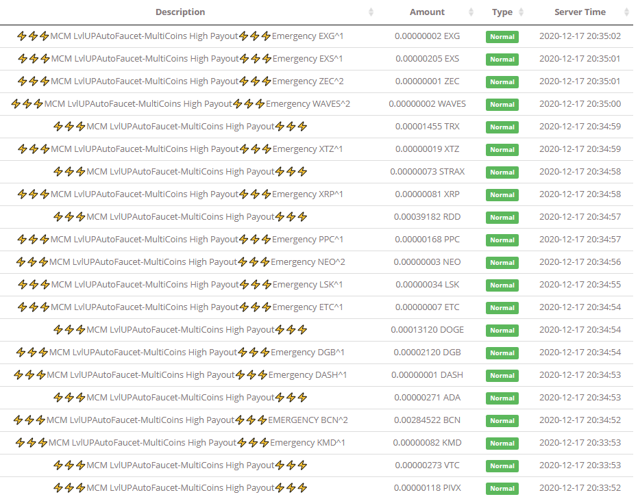Image resolution: width=638 pixels, height=499 pixels.
Task: Click Normal badge in the RDD row
Action: [x=502, y=218]
